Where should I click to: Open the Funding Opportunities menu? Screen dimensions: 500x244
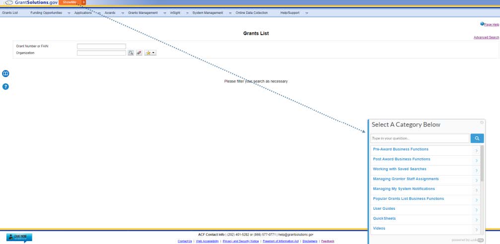(x=46, y=12)
